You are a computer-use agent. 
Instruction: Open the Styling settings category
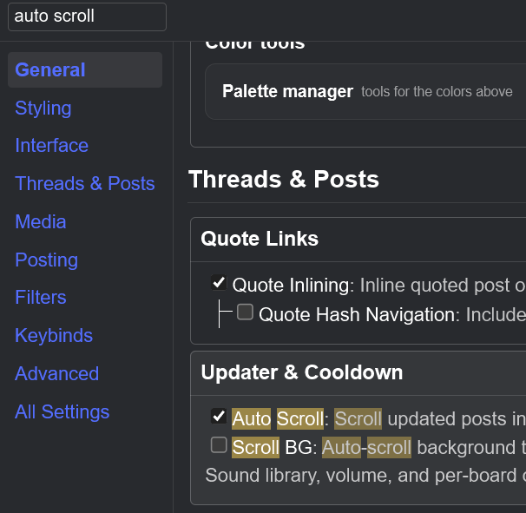click(43, 108)
